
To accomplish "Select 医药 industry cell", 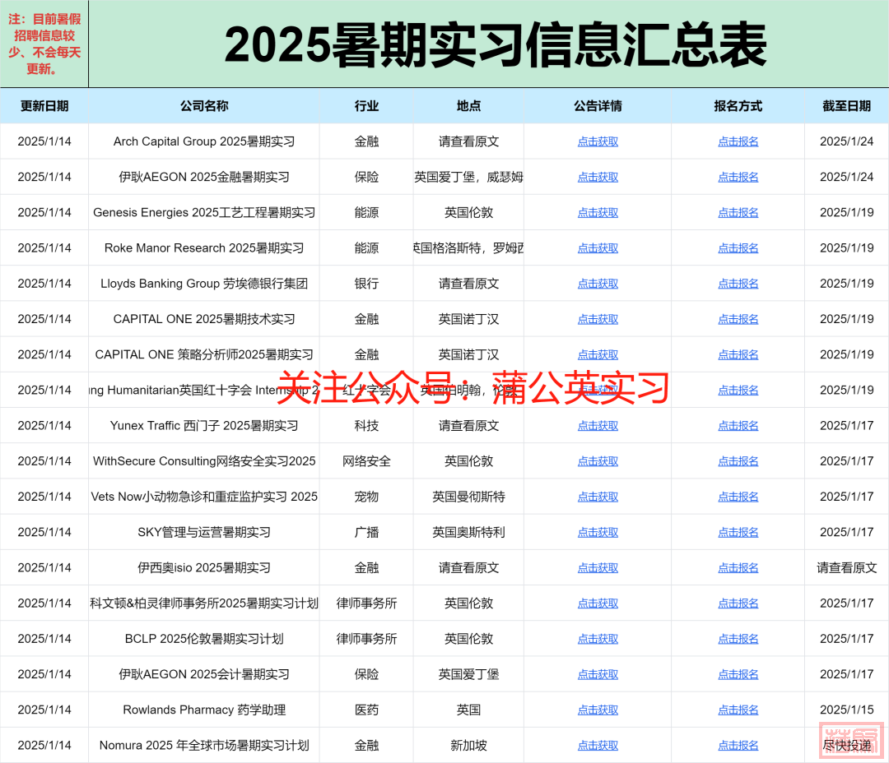I will click(366, 710).
